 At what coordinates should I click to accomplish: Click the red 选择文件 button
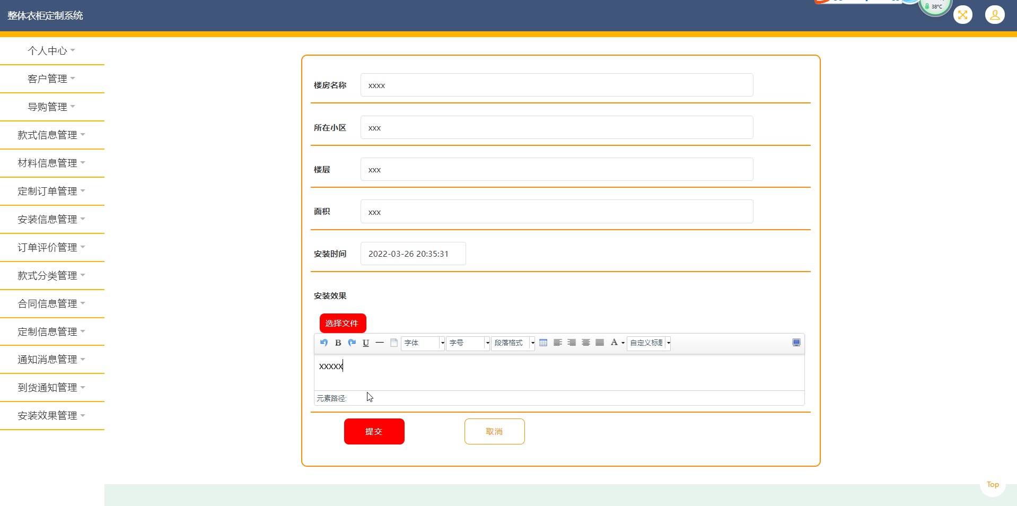[343, 323]
